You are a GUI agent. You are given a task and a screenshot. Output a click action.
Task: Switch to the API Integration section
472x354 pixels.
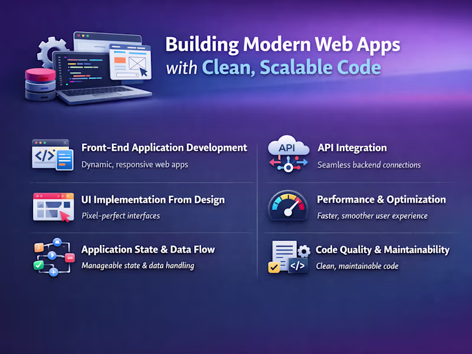click(353, 148)
